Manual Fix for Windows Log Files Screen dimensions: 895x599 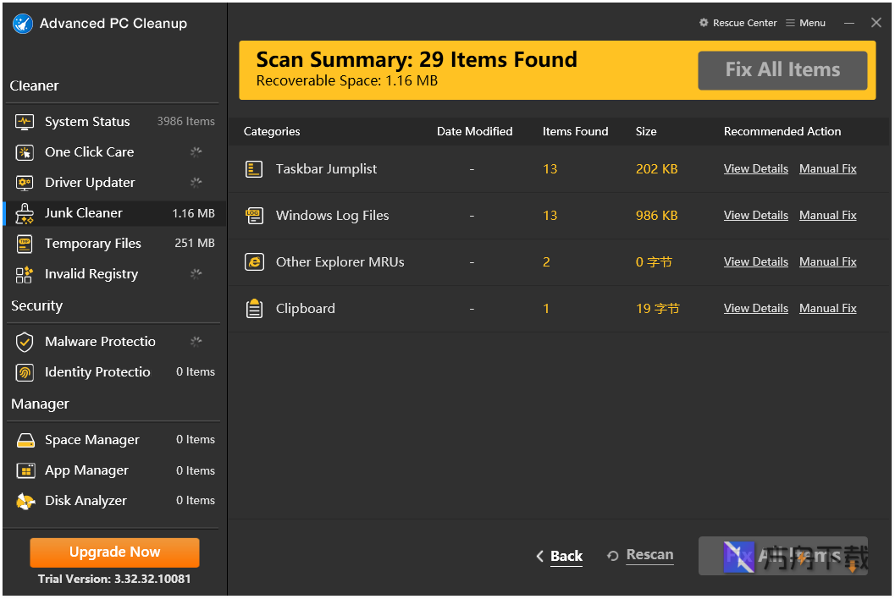pos(827,216)
